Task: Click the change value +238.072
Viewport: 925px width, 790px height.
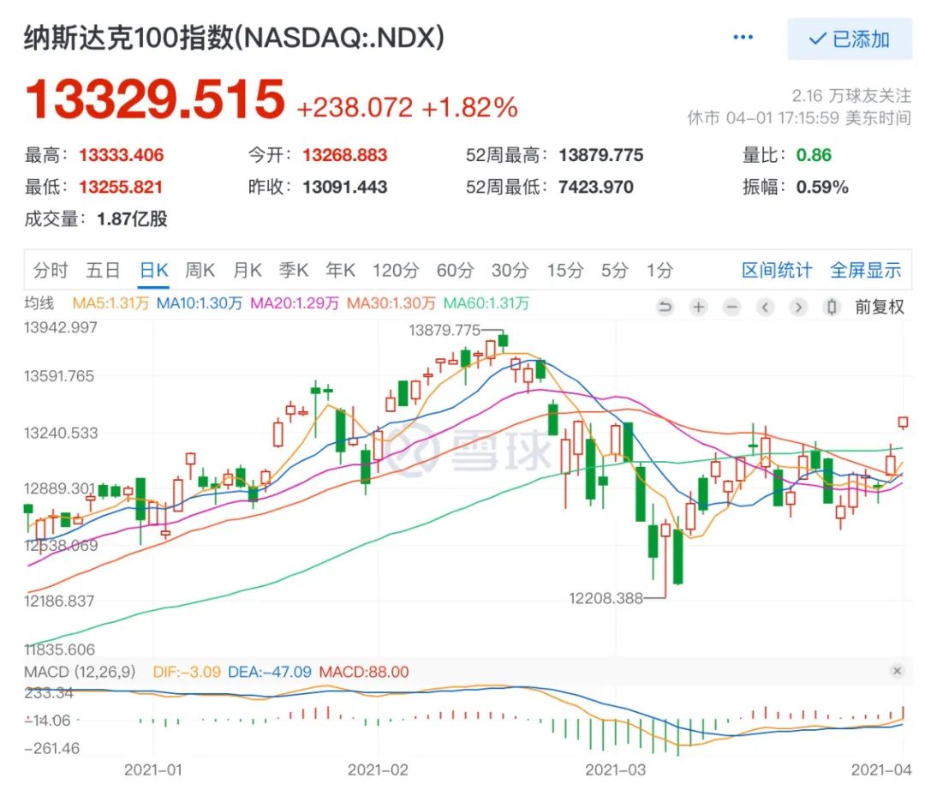Action: [x=355, y=107]
